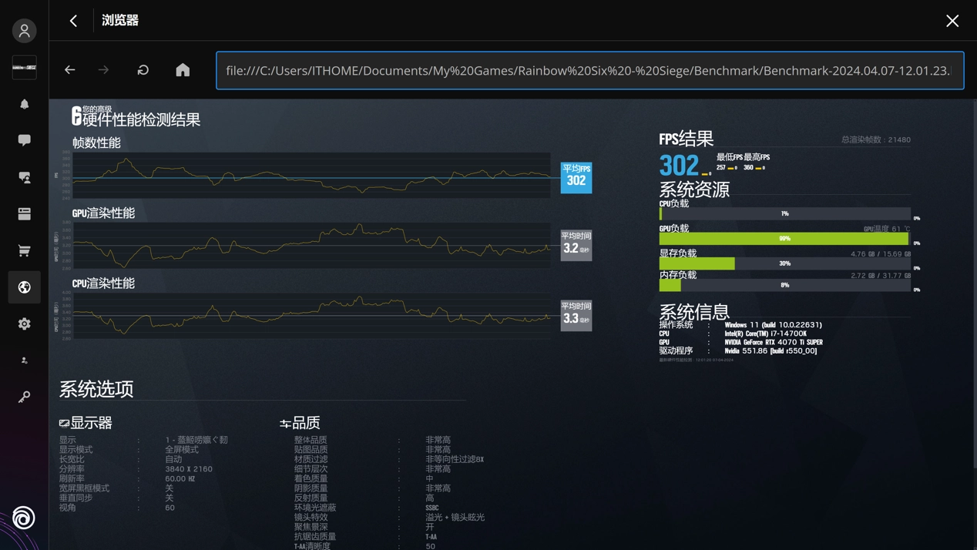Open the notifications bell icon
The width and height of the screenshot is (977, 550).
click(25, 104)
